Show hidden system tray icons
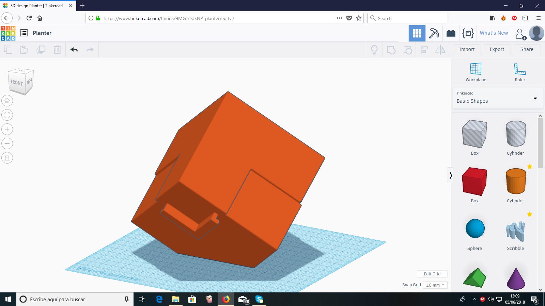This screenshot has width=545, height=306. pyautogui.click(x=474, y=299)
